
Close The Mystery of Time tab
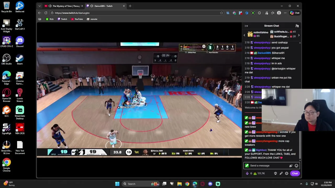pyautogui.click(x=82, y=6)
